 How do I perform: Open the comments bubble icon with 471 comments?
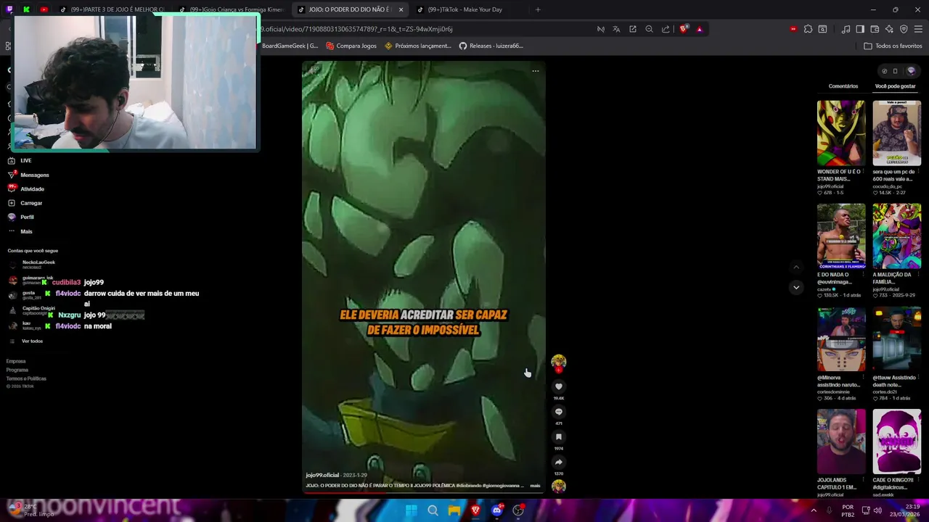pos(558,412)
